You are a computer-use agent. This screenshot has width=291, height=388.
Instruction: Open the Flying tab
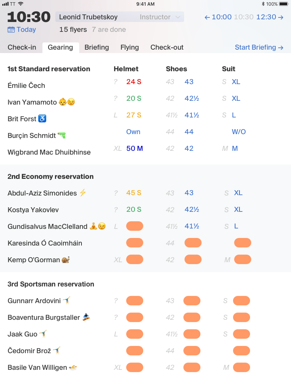click(130, 47)
